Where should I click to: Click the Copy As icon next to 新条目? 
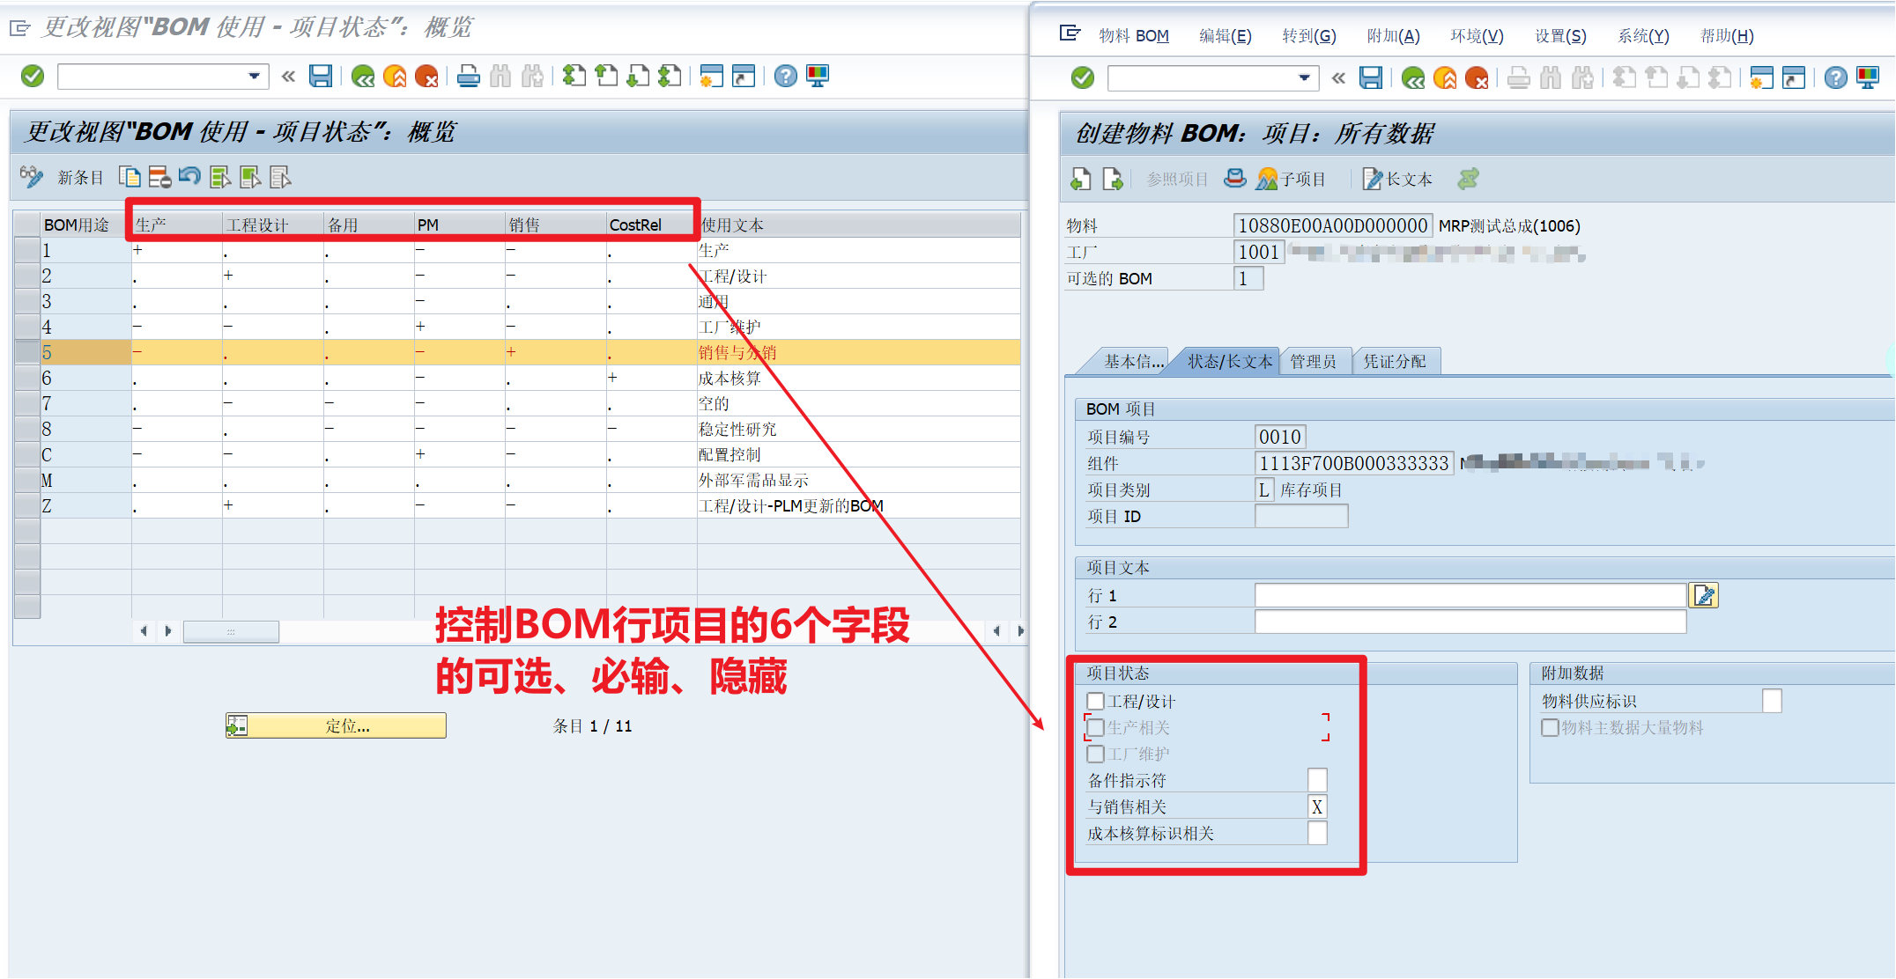[x=130, y=176]
